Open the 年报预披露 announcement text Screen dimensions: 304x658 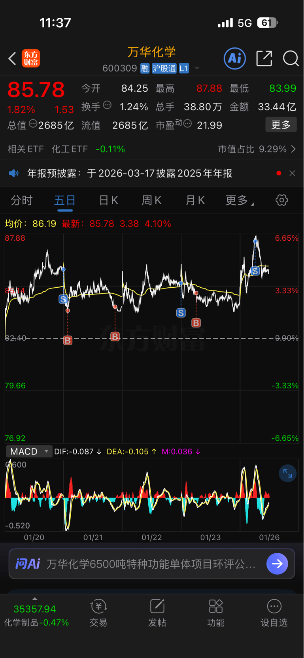[x=130, y=173]
